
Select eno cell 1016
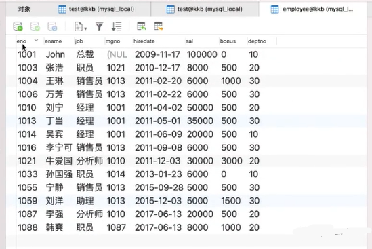(x=27, y=147)
